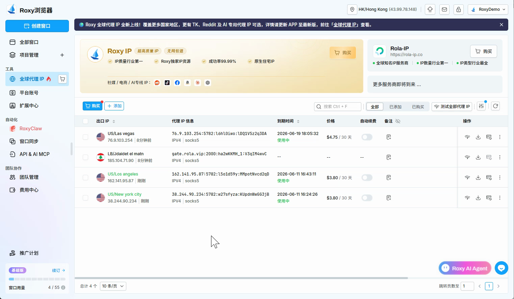Viewport: 514px width, 299px height.
Task: Check the US/New york city row checkbox
Action: (x=85, y=198)
